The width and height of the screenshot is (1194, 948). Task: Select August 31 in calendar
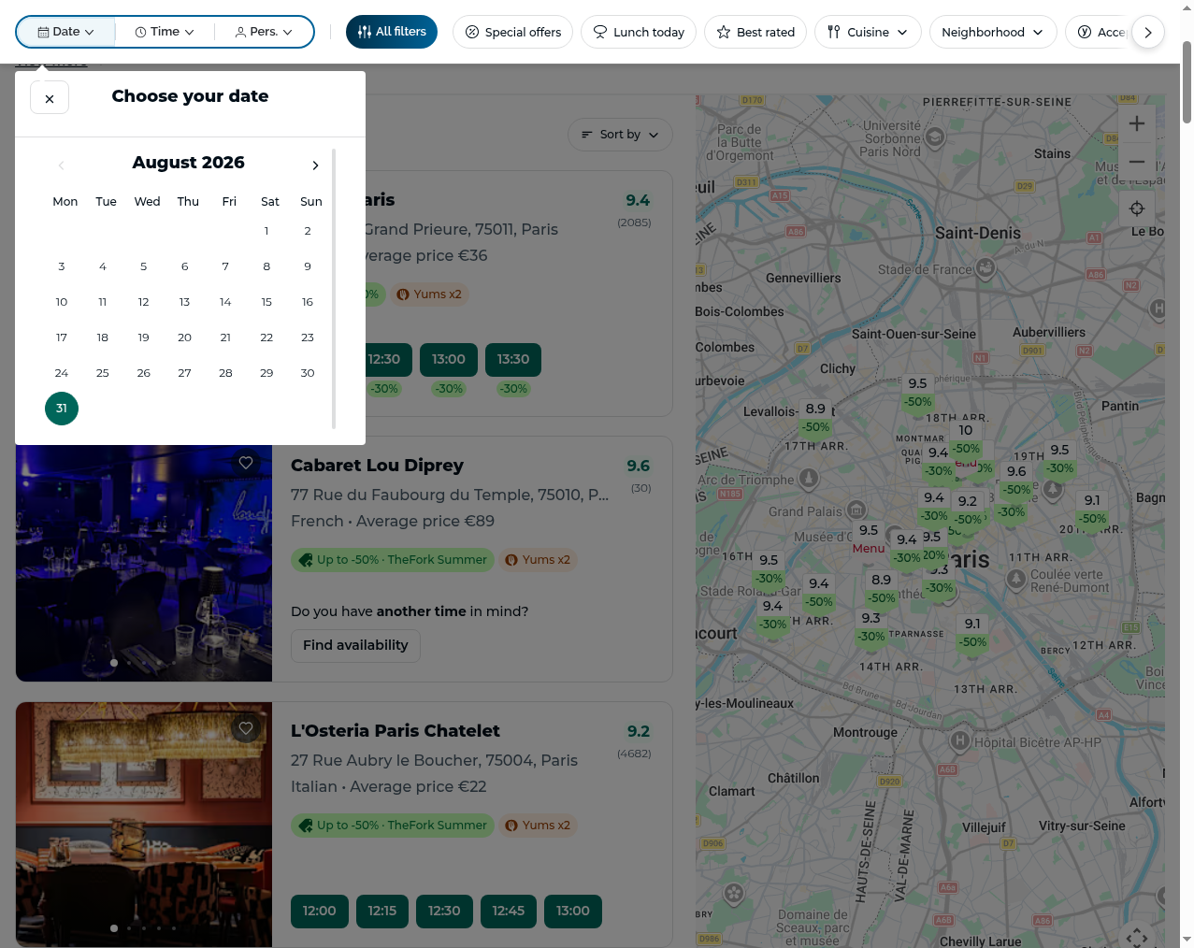[62, 409]
